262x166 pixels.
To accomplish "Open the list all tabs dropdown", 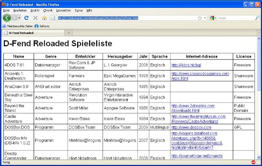I will click(x=259, y=33).
